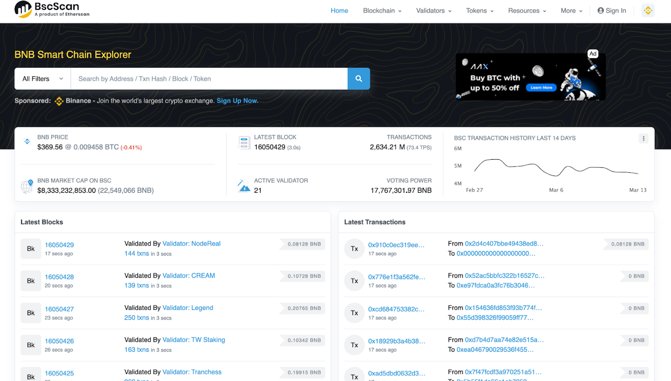The image size is (671, 381).
Task: Open Validator: NodeReal link
Action: (x=192, y=244)
